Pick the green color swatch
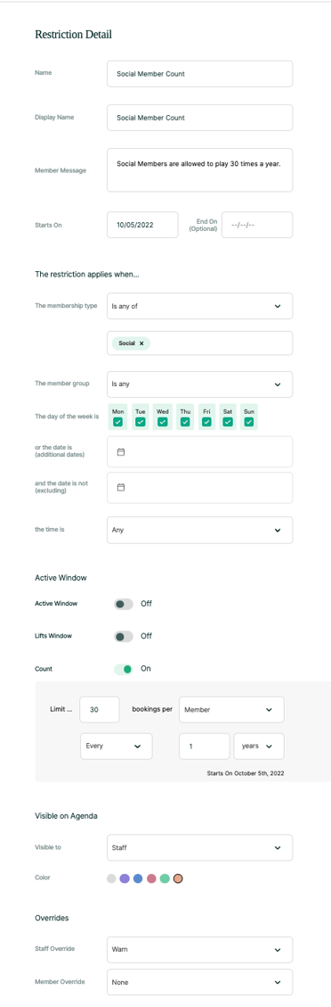This screenshot has height=1007, width=331. point(165,878)
